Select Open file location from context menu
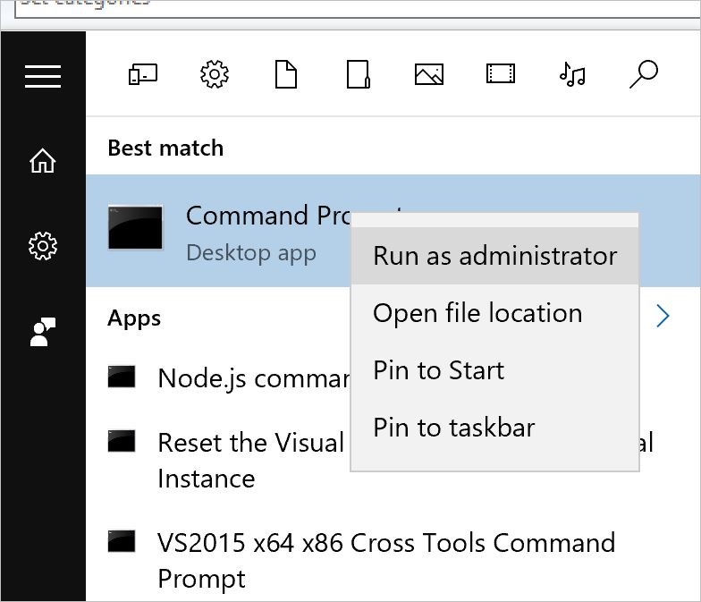701x602 pixels. click(477, 314)
